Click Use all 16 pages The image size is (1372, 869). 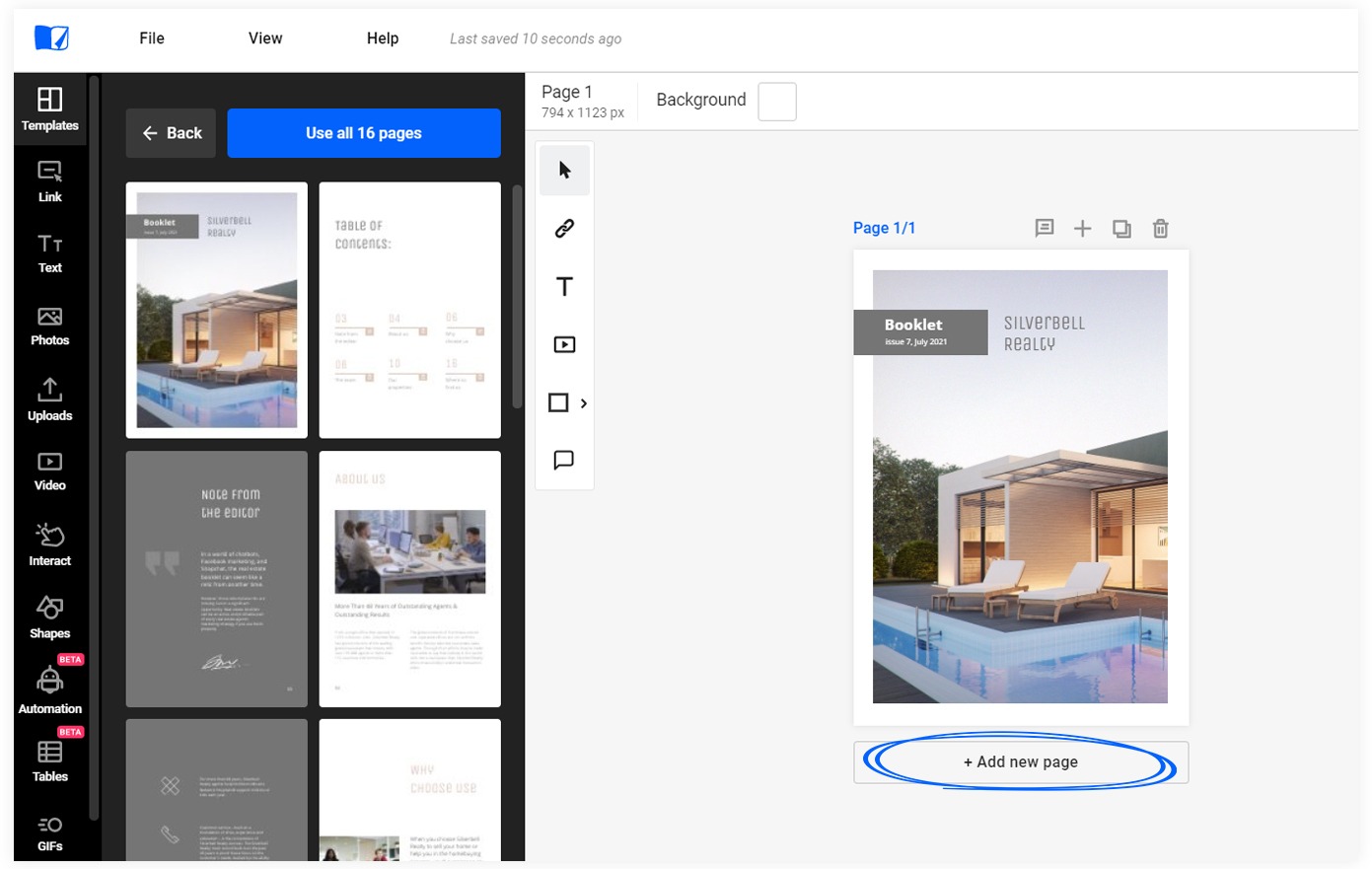coord(364,133)
